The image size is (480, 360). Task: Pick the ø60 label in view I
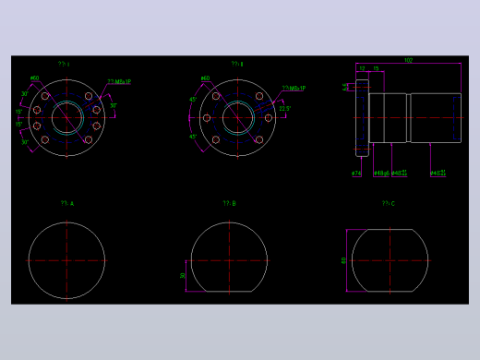(x=35, y=78)
